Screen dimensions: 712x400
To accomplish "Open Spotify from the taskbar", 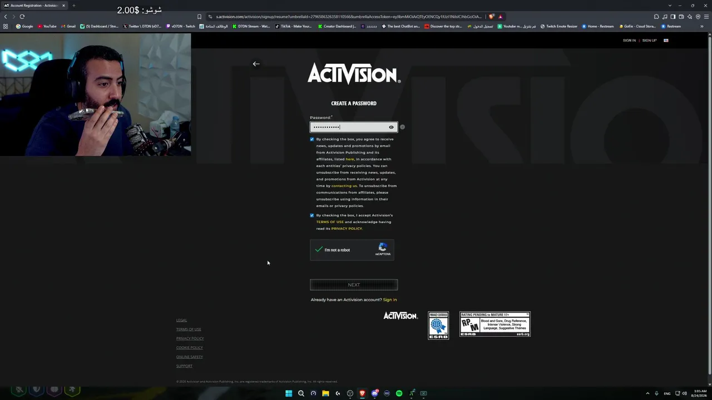I will click(x=399, y=393).
